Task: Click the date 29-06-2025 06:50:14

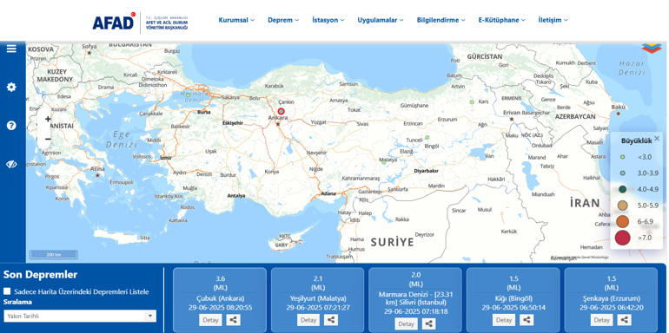Action: point(513,308)
